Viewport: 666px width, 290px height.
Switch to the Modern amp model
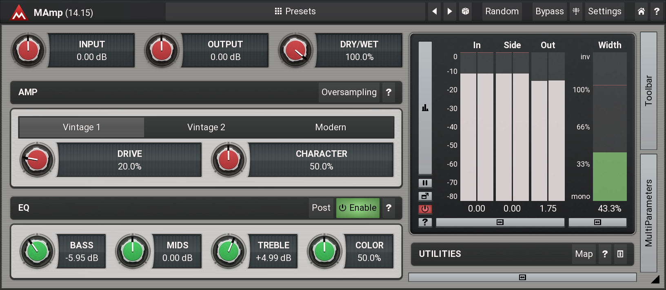[x=331, y=127]
